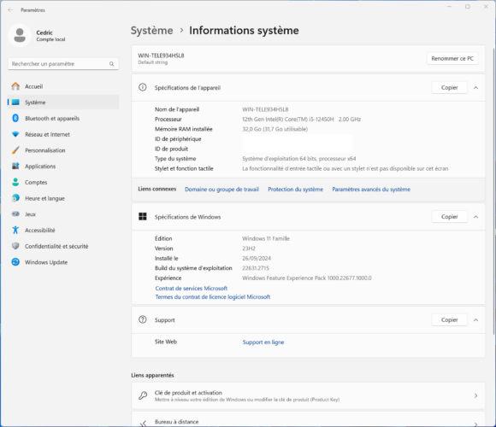496x427 pixels.
Task: Go to Accueil page
Action: click(x=63, y=86)
